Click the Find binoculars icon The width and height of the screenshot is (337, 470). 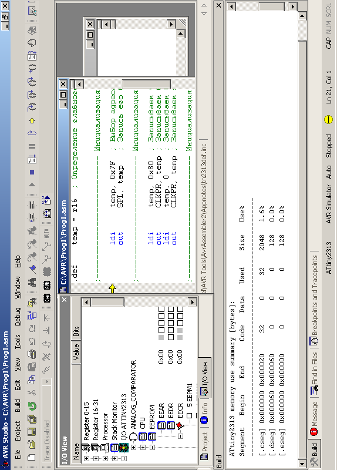click(x=32, y=282)
